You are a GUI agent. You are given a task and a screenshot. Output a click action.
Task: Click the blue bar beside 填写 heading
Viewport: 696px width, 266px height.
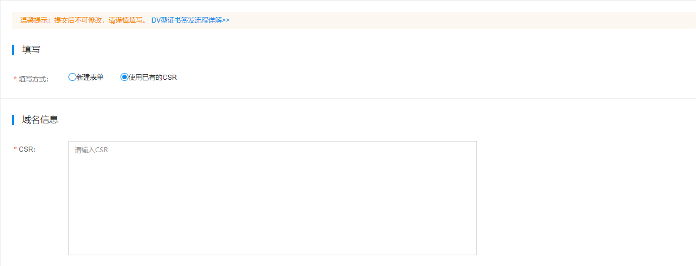tap(13, 50)
